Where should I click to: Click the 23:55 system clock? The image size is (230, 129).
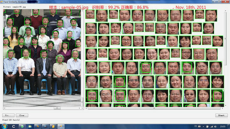(x=223, y=126)
